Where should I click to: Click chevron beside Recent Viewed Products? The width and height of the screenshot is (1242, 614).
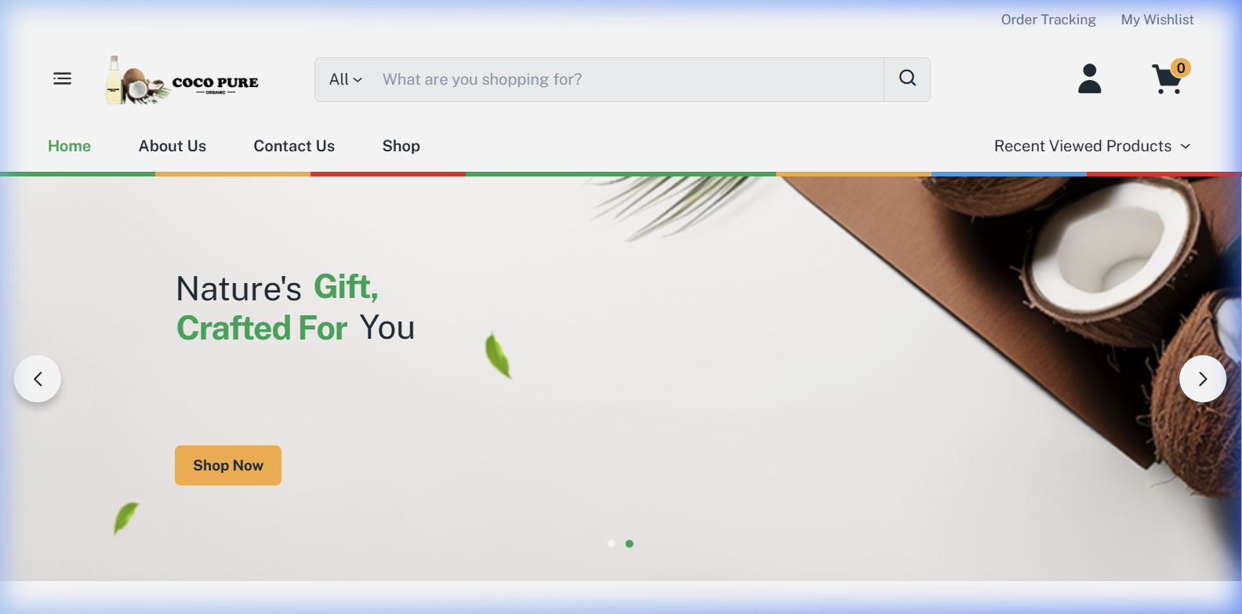click(1186, 147)
